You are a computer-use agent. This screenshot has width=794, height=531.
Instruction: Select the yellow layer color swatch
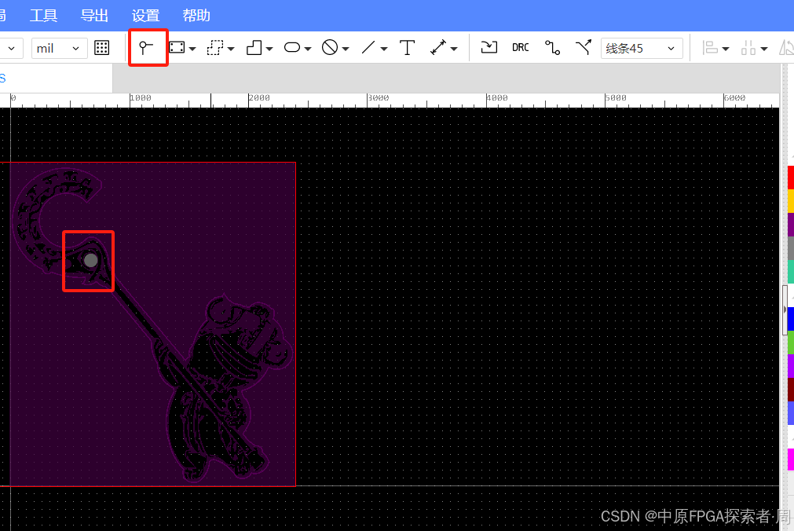click(790, 201)
